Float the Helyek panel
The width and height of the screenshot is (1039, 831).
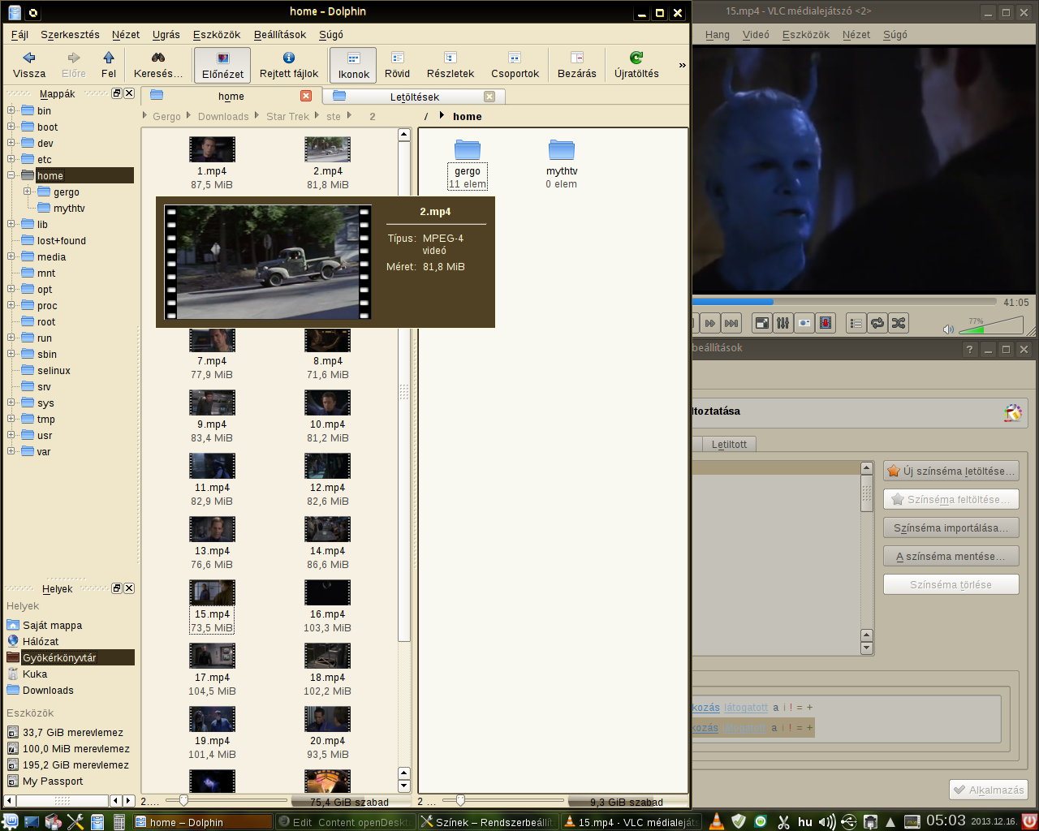[x=117, y=588]
